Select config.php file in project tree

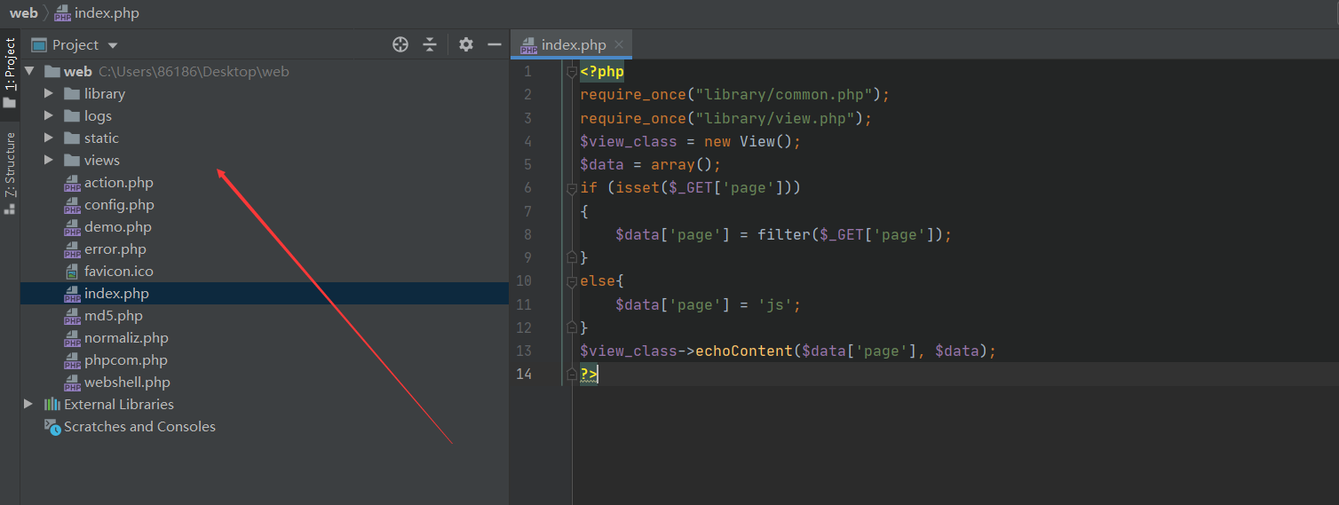(x=119, y=204)
